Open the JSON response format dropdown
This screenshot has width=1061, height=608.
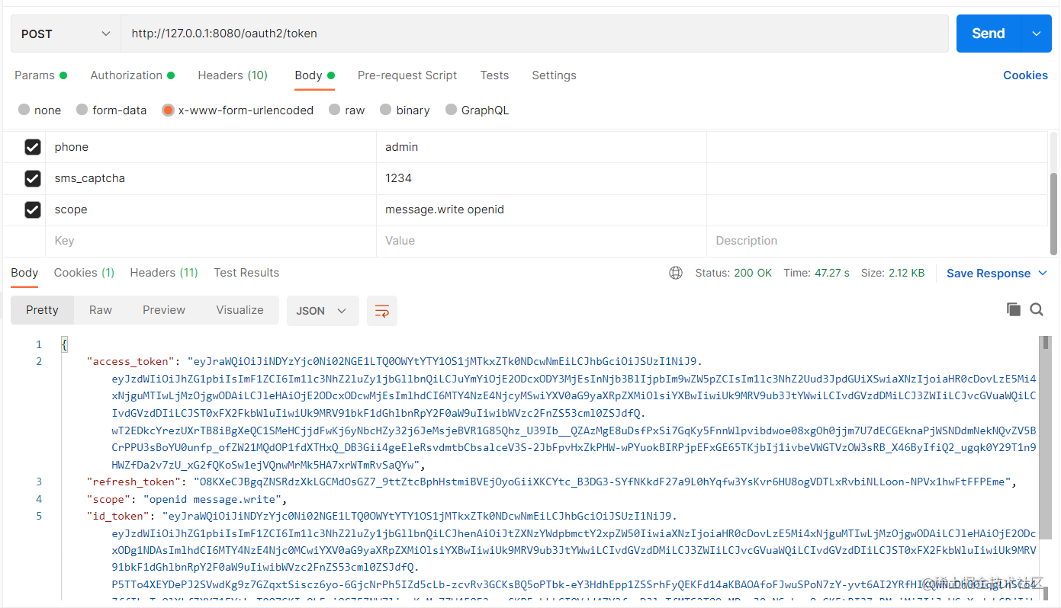322,310
